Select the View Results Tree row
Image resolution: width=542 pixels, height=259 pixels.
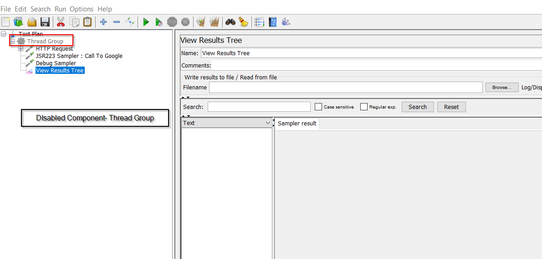pyautogui.click(x=60, y=71)
